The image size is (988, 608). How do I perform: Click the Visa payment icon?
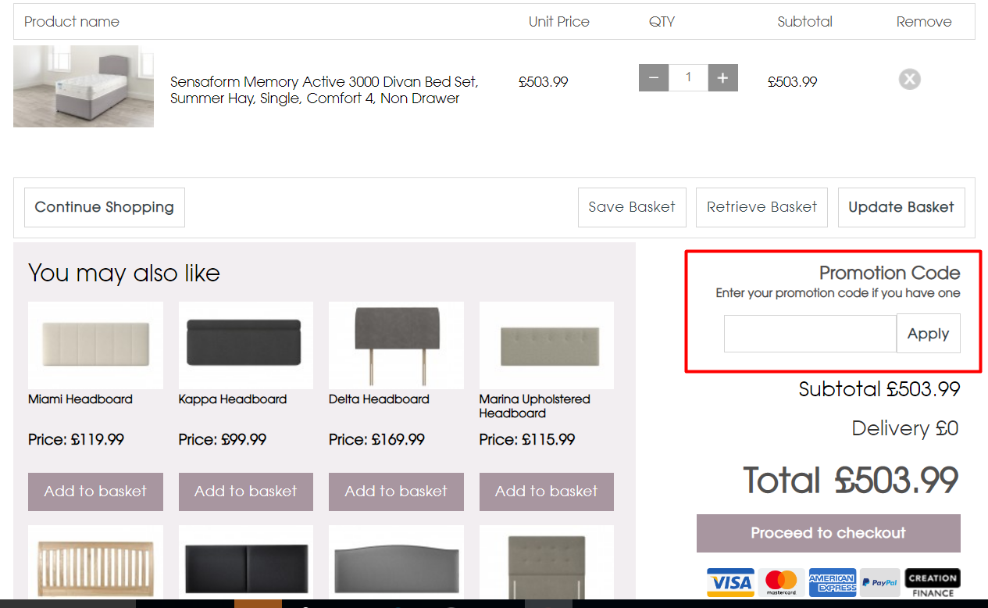[729, 582]
